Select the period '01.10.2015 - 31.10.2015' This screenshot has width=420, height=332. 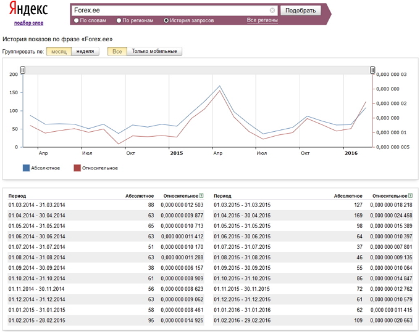[242, 278]
